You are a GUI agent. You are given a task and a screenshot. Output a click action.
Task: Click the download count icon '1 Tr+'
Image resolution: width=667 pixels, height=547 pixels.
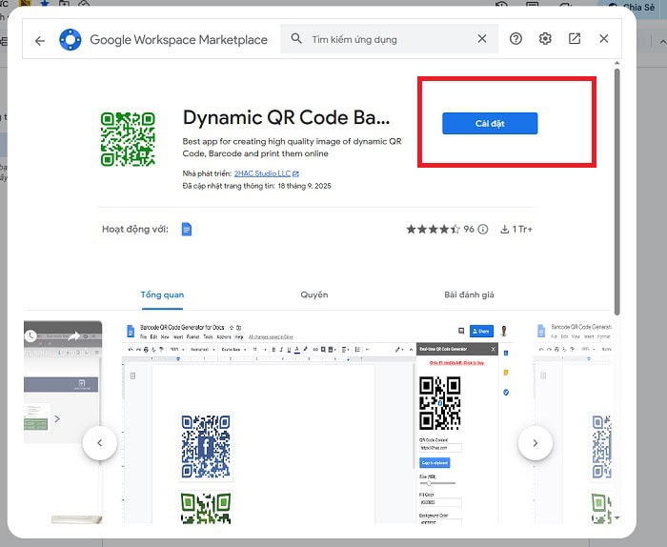point(504,230)
